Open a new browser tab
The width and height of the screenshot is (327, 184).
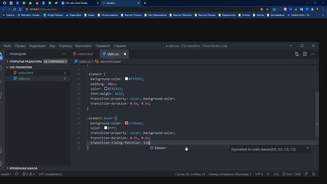pos(145,3)
